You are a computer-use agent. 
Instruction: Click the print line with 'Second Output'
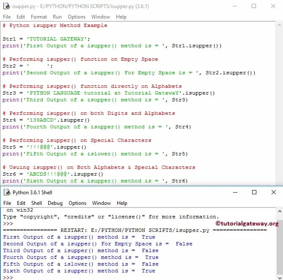click(x=129, y=73)
